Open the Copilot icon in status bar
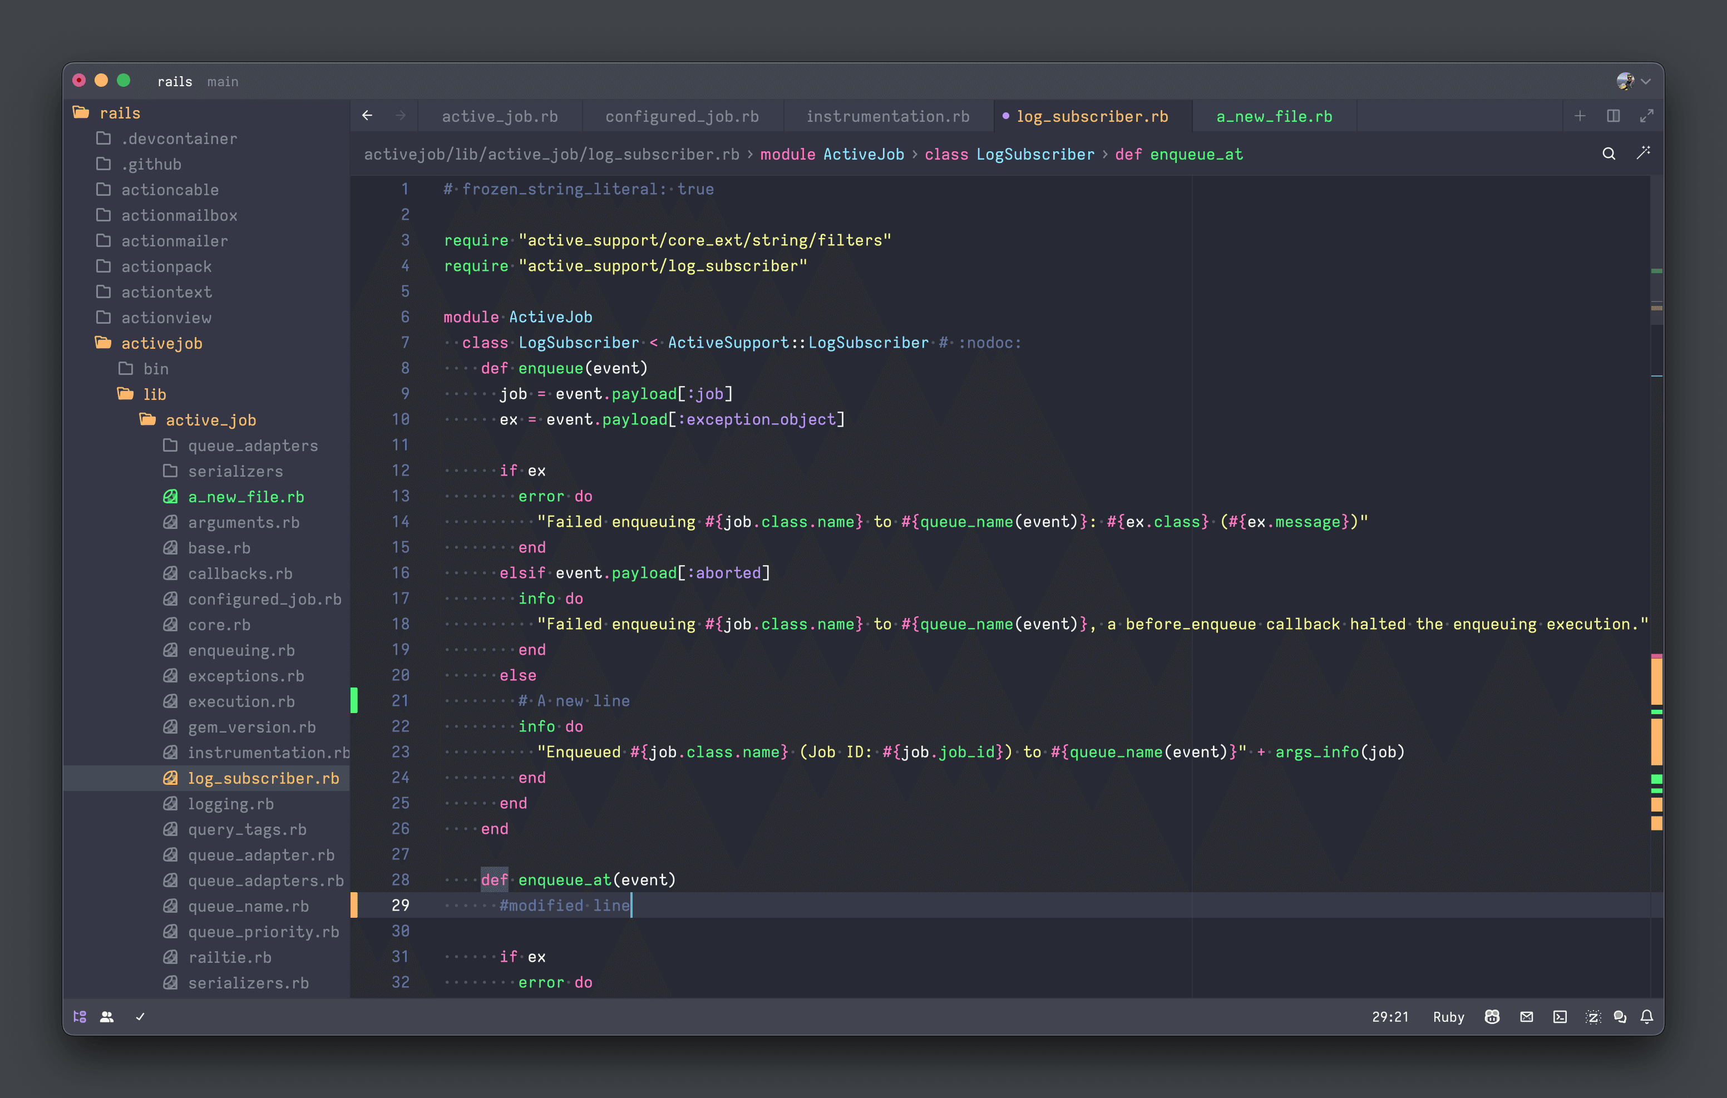 [1492, 1016]
